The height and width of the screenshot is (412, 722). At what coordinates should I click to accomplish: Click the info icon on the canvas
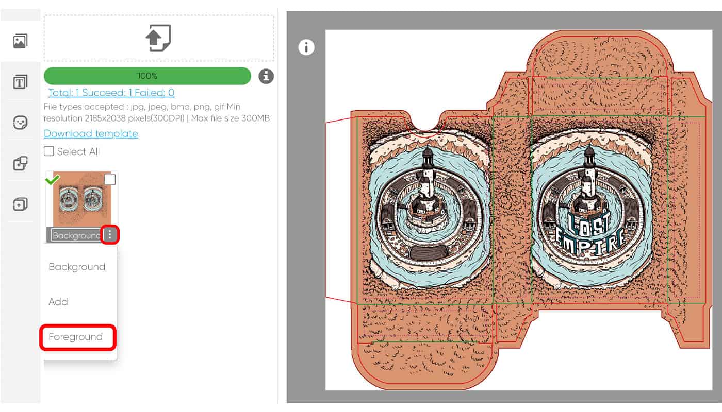click(306, 47)
